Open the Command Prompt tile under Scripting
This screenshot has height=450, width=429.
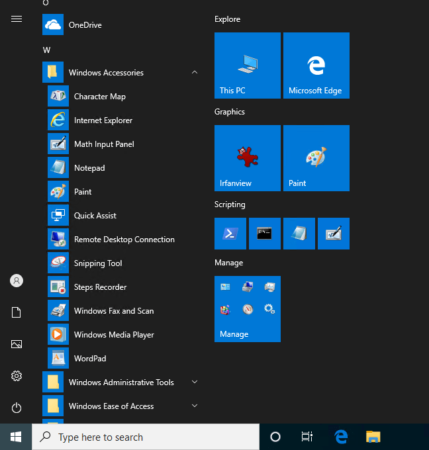(x=265, y=234)
